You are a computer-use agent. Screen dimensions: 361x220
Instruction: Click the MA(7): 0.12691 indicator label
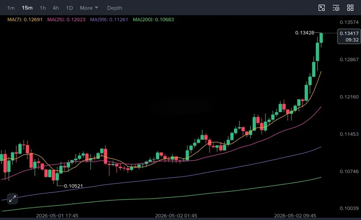(26, 20)
